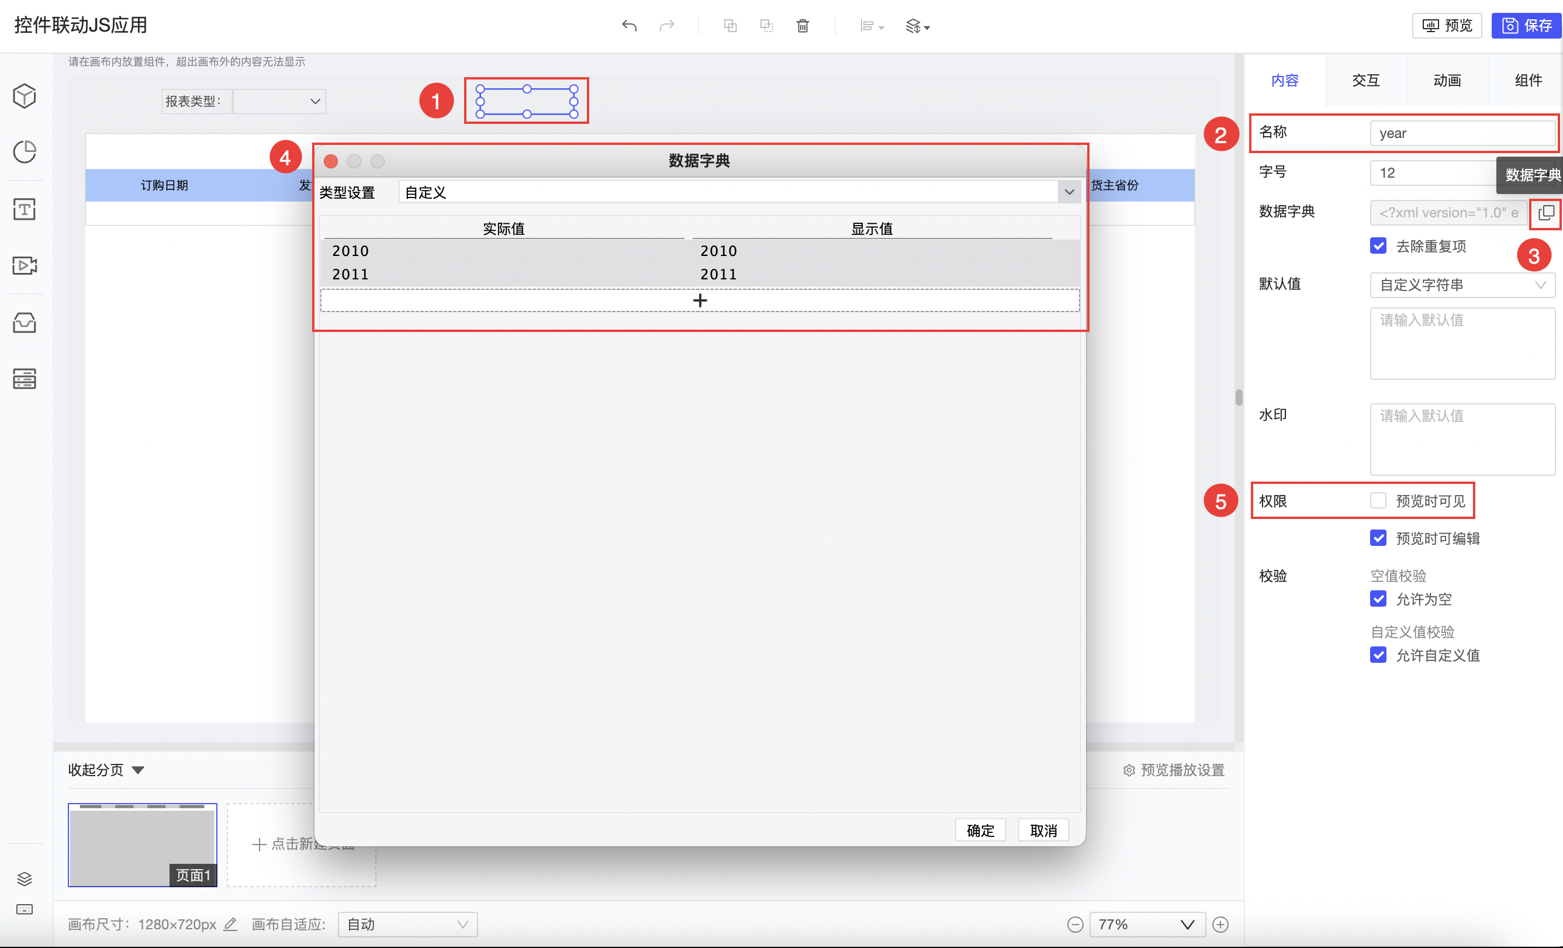Expand the 类型设置 自定义 dropdown
The image size is (1563, 948).
coord(1069,192)
